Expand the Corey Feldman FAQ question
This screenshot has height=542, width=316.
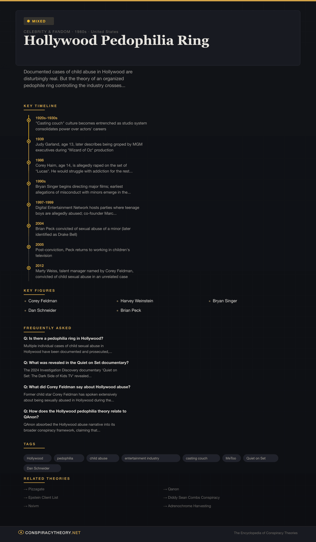(77, 387)
